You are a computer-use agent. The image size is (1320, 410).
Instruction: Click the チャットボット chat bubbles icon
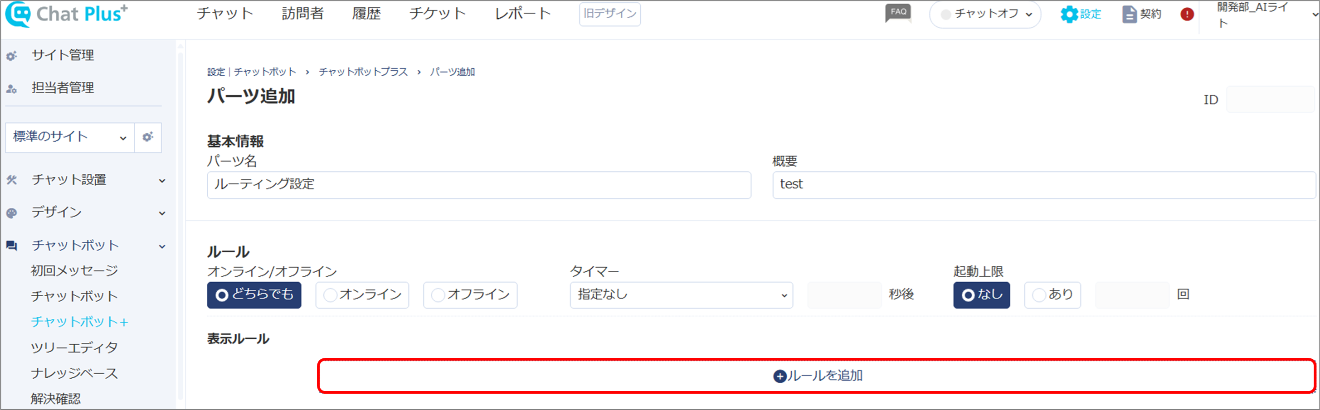point(12,246)
